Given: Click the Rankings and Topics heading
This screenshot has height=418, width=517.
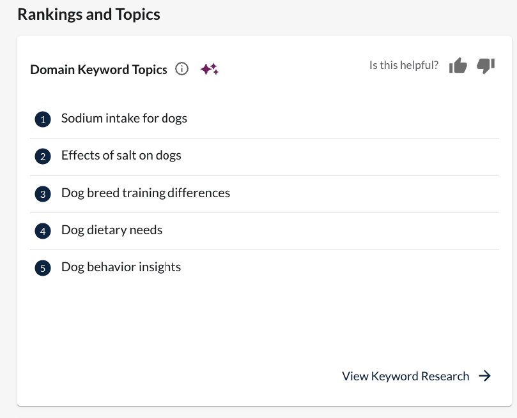Looking at the screenshot, I should coord(89,14).
